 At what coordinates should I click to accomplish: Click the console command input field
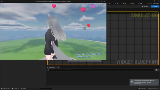coord(40,88)
